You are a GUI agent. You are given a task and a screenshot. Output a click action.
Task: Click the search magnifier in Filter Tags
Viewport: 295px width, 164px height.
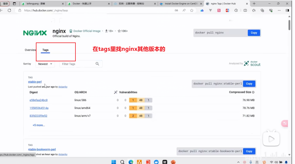97,64
